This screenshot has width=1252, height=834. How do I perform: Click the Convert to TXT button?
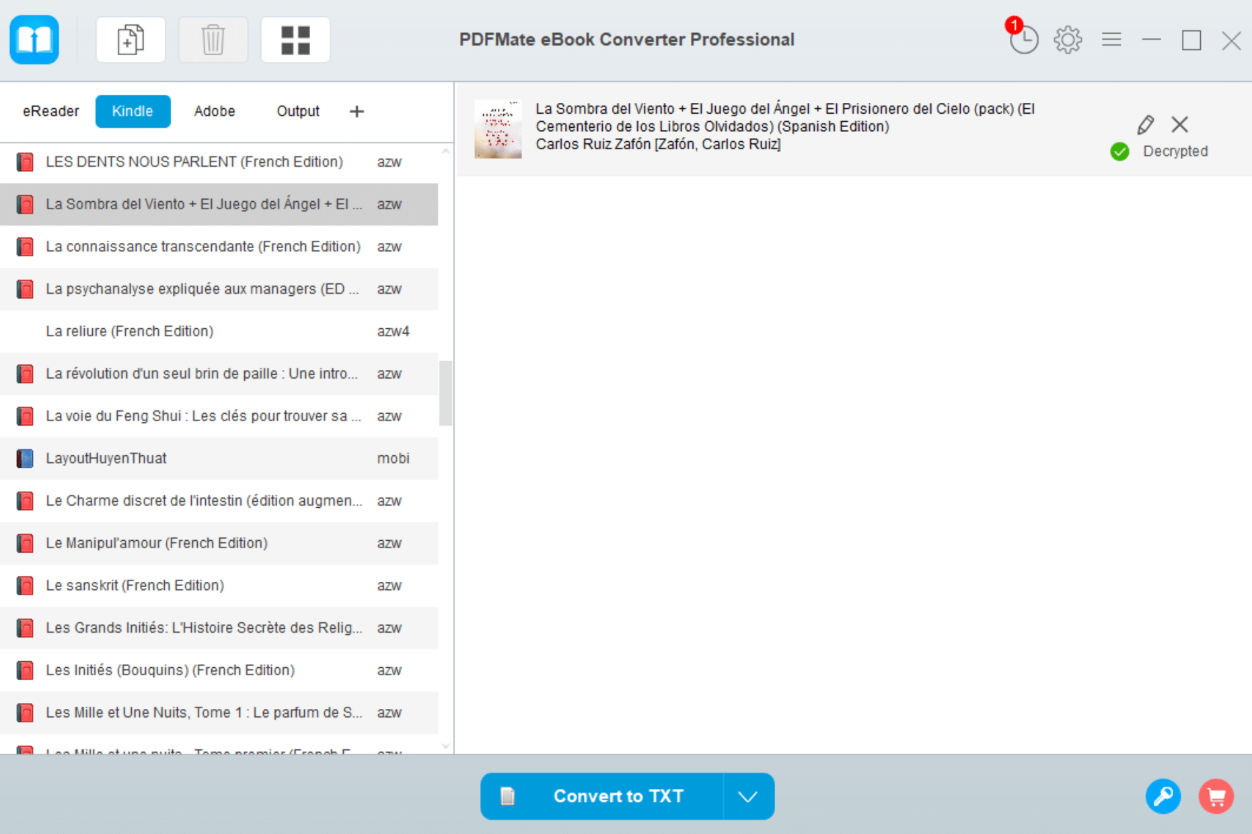point(601,796)
